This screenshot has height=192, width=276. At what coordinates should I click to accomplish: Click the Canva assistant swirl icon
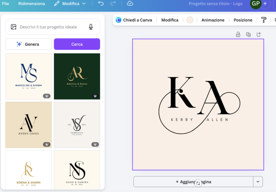coord(118,20)
